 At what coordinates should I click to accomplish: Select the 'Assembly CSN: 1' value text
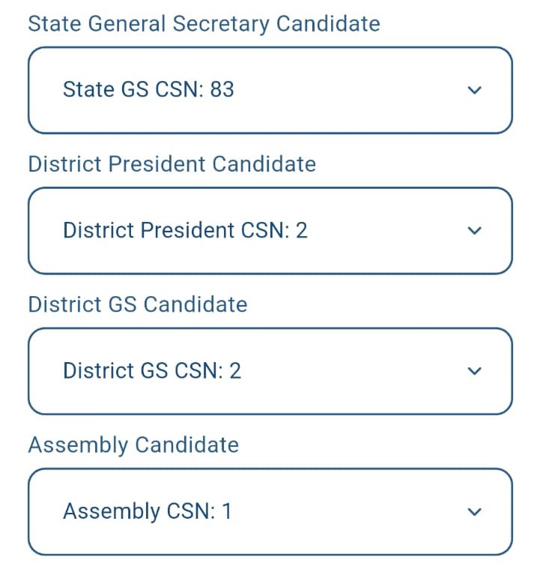148,511
